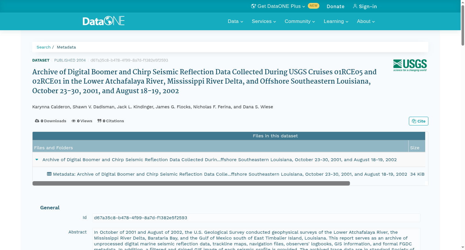
Task: Collapse the Archive dataset folder row
Action: click(x=37, y=159)
